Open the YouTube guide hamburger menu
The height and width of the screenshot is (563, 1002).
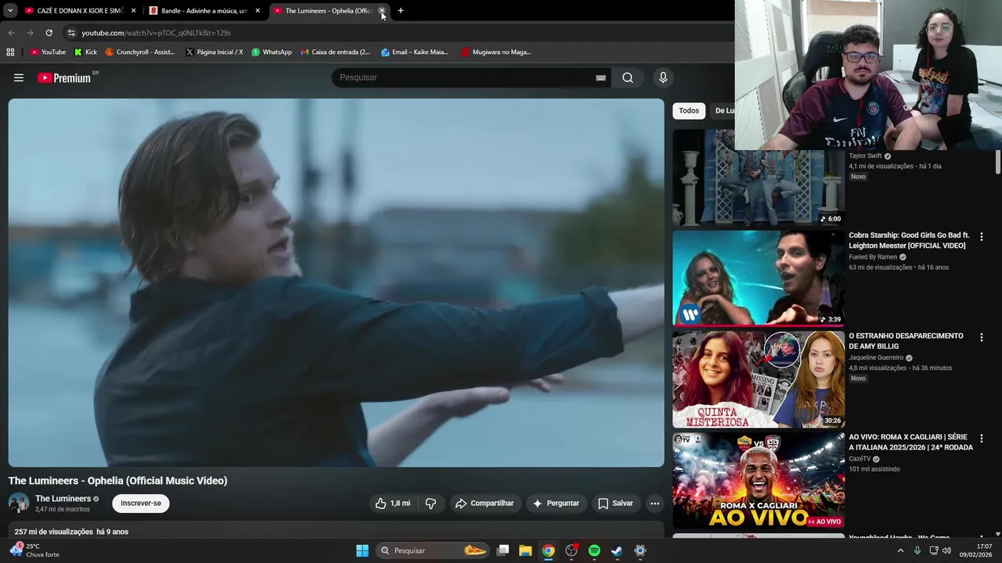pyautogui.click(x=19, y=77)
